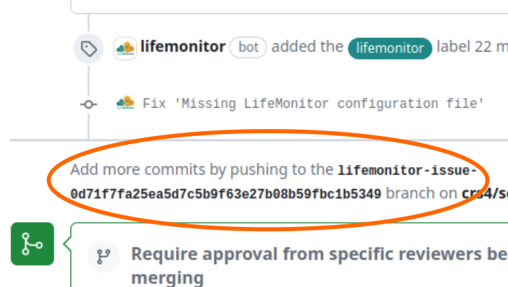
Task: Click the commit node icon on the timeline
Action: click(89, 104)
